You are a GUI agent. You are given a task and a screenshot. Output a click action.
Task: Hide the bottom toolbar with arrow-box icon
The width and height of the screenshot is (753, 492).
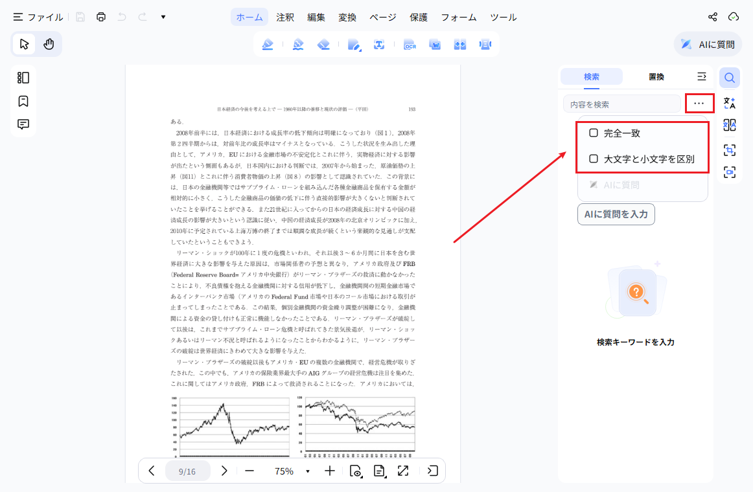pyautogui.click(x=433, y=471)
